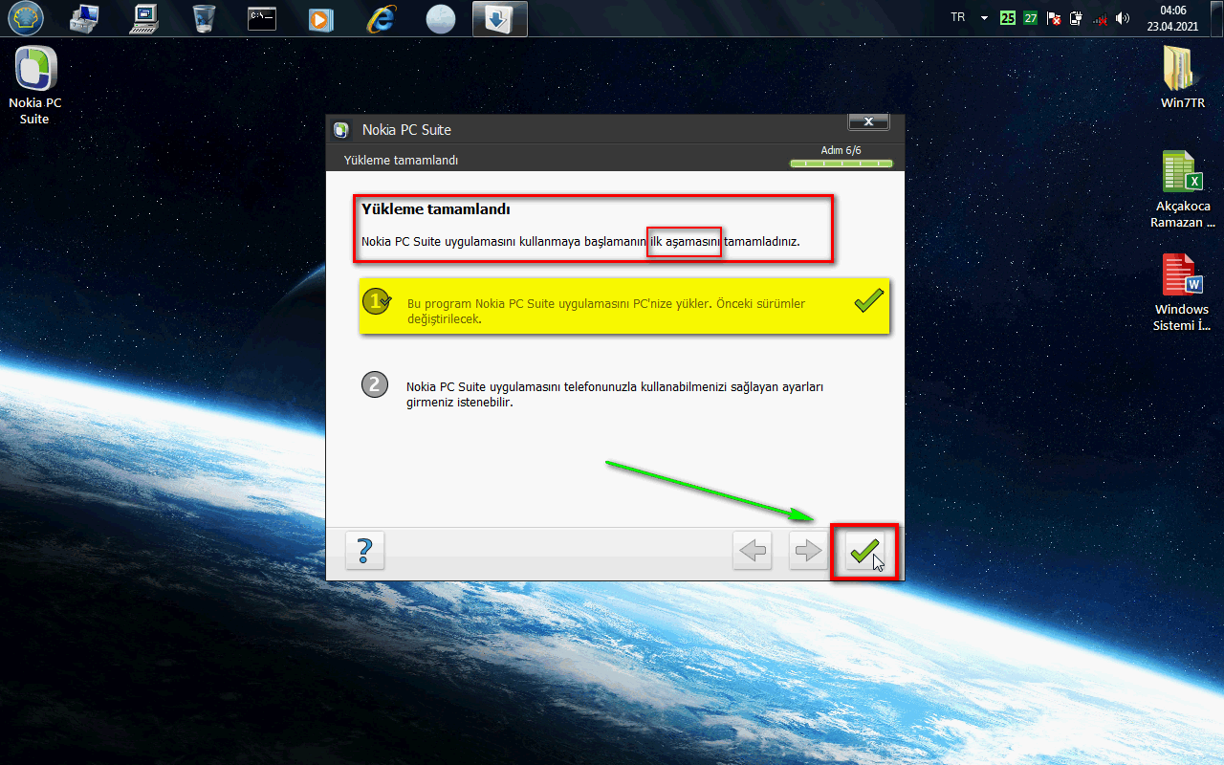The image size is (1224, 765).
Task: Open the Akçakoca Ramazan Excel file
Action: (1183, 189)
